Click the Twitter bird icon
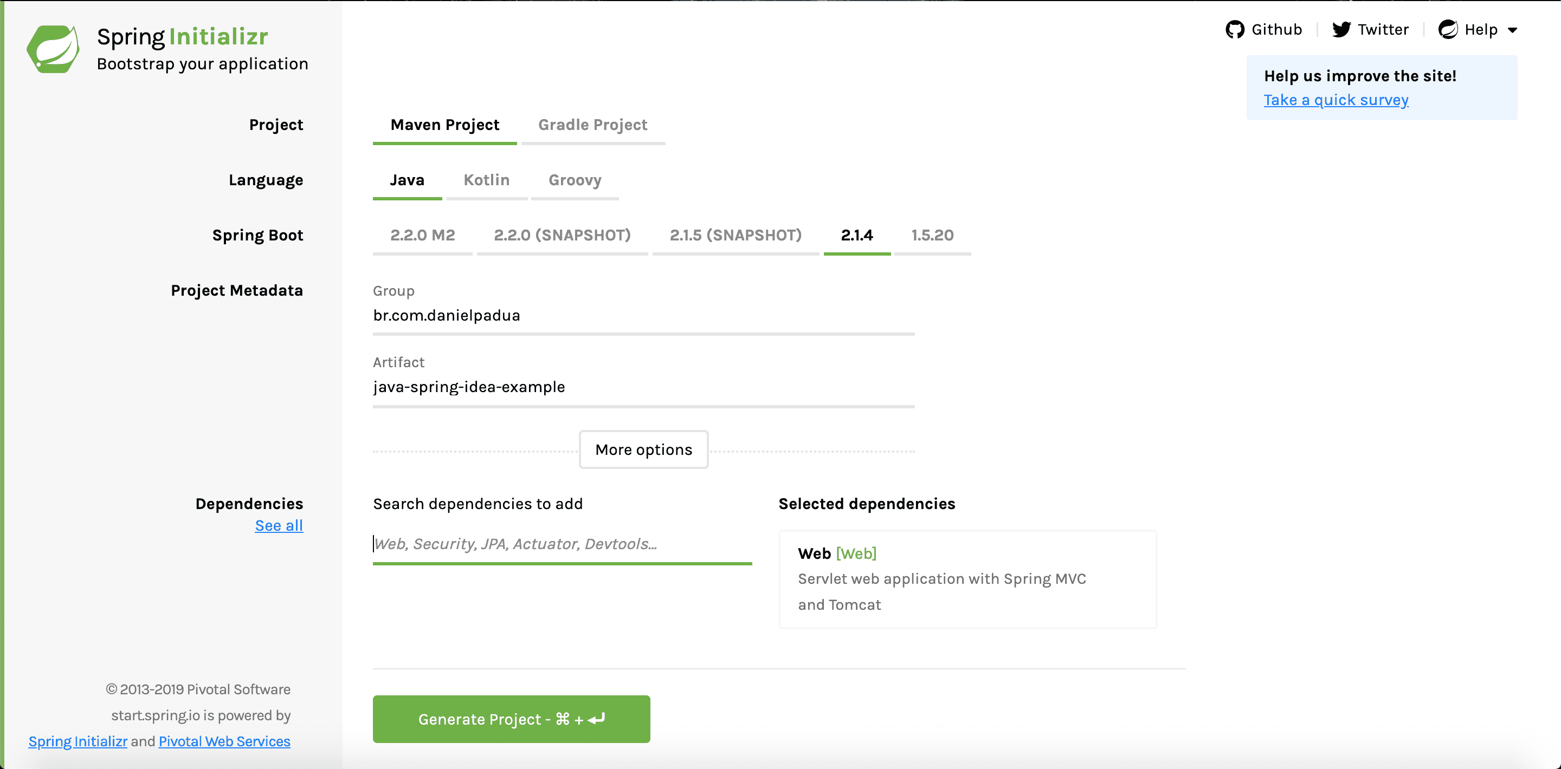Viewport: 1561px width, 769px height. pos(1342,29)
